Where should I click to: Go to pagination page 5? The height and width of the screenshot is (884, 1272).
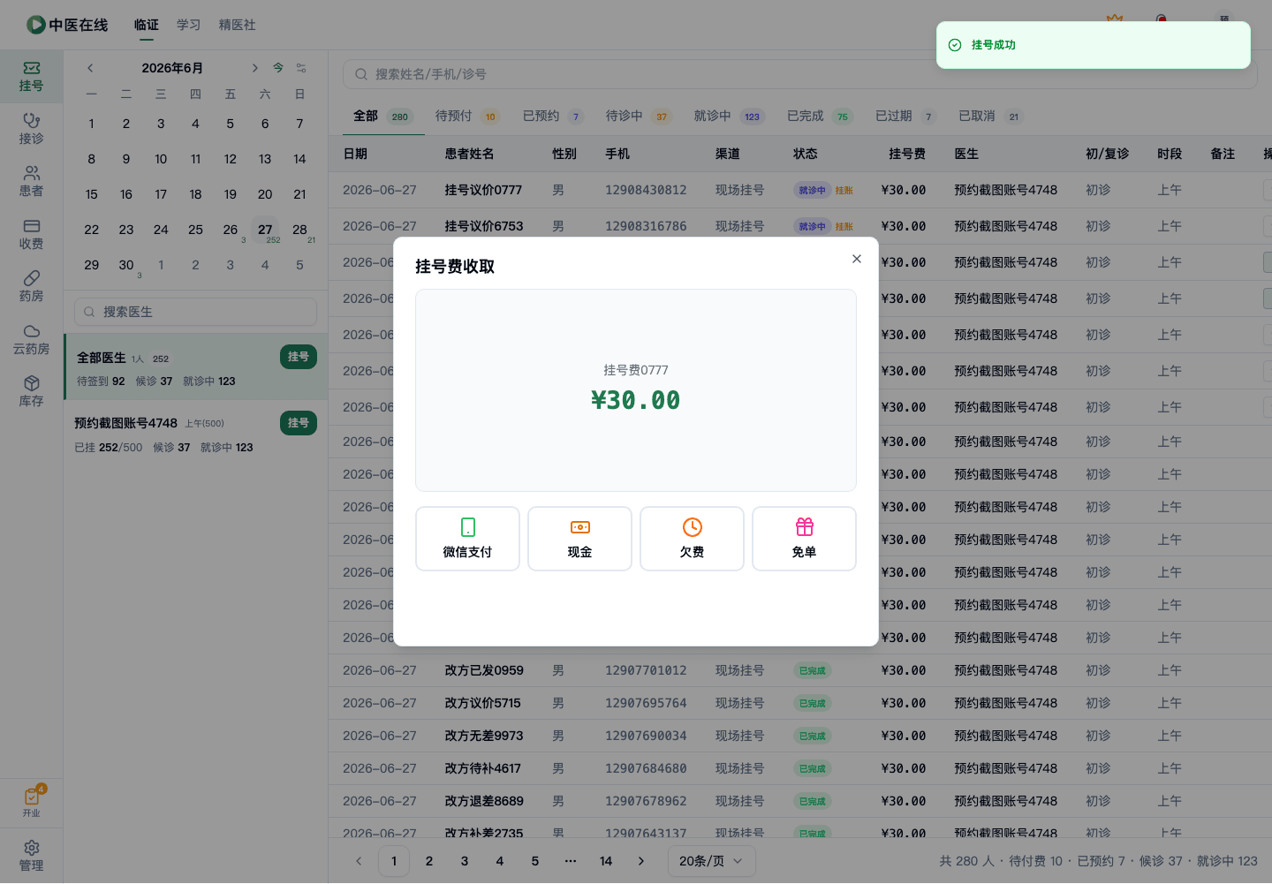click(535, 861)
